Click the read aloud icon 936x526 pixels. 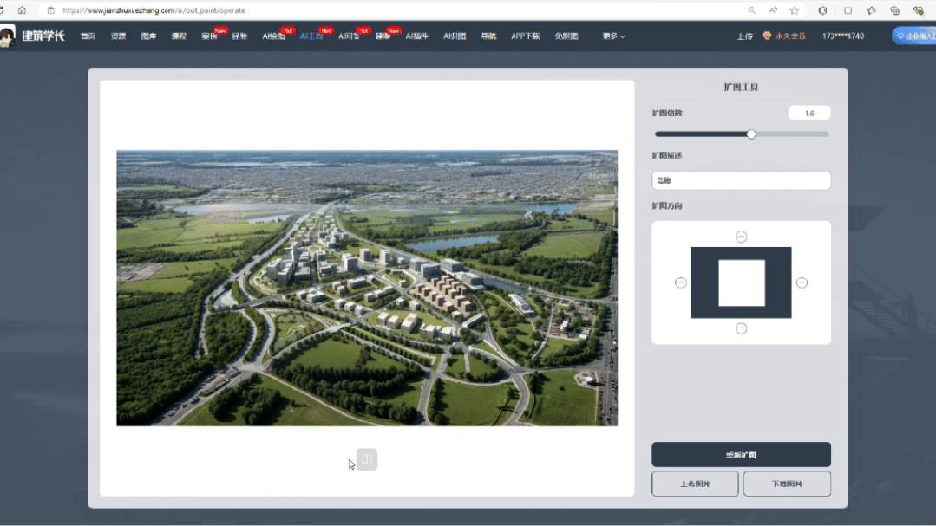click(773, 10)
